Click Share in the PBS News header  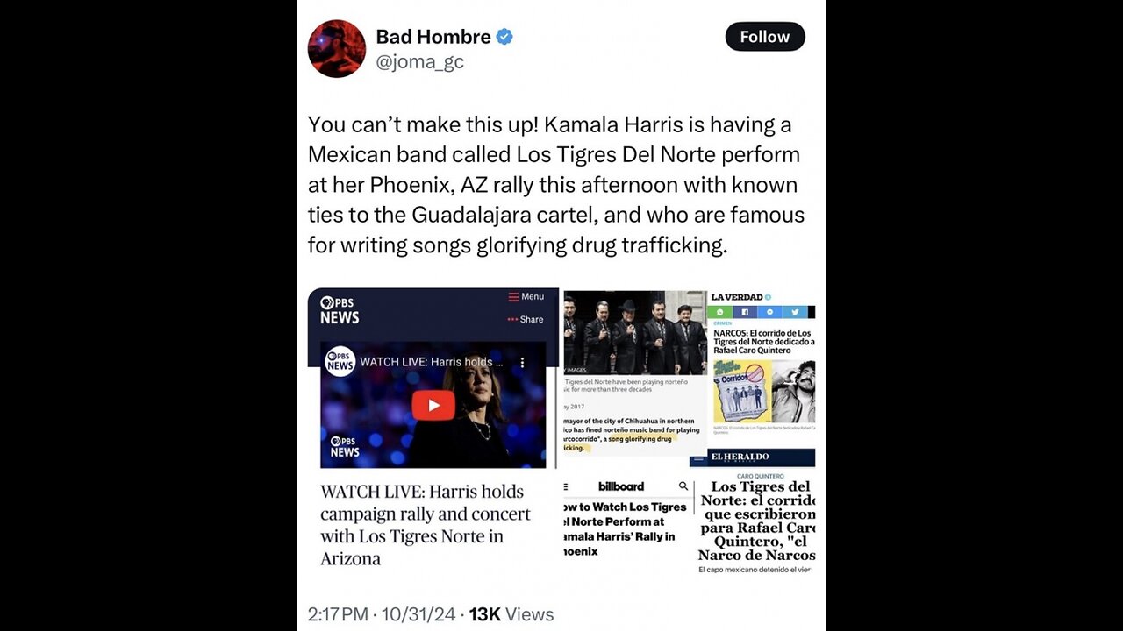[x=526, y=319]
